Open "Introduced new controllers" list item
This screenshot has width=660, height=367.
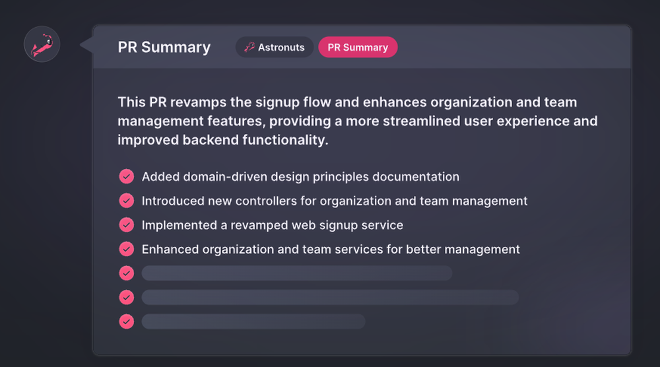[335, 201]
